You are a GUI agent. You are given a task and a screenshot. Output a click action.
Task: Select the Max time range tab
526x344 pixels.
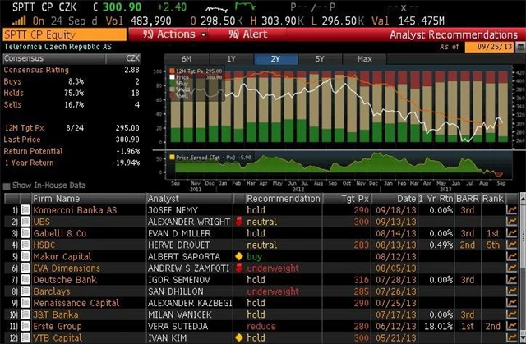pos(364,59)
